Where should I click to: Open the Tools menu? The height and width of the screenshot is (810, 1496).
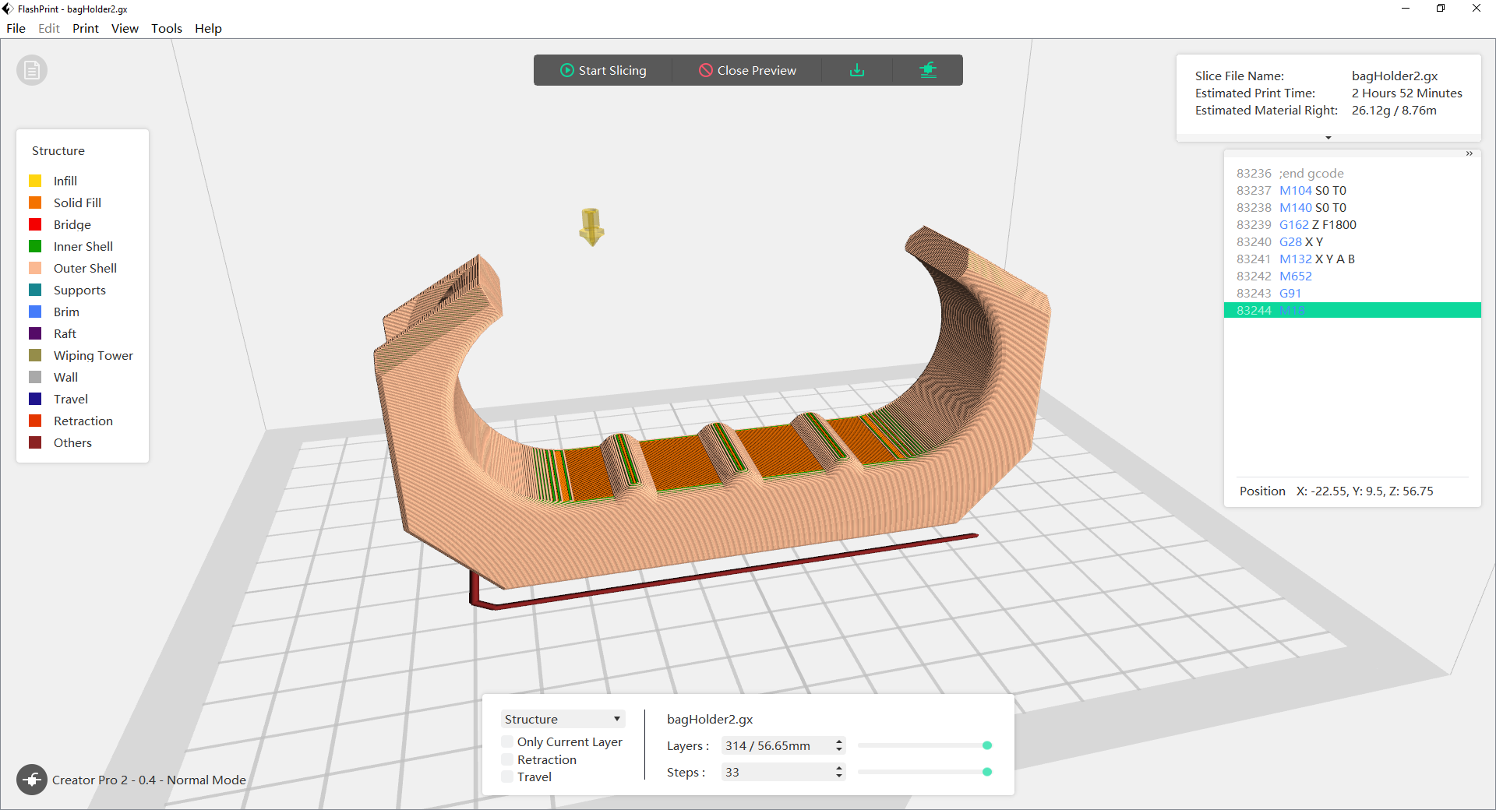point(167,28)
